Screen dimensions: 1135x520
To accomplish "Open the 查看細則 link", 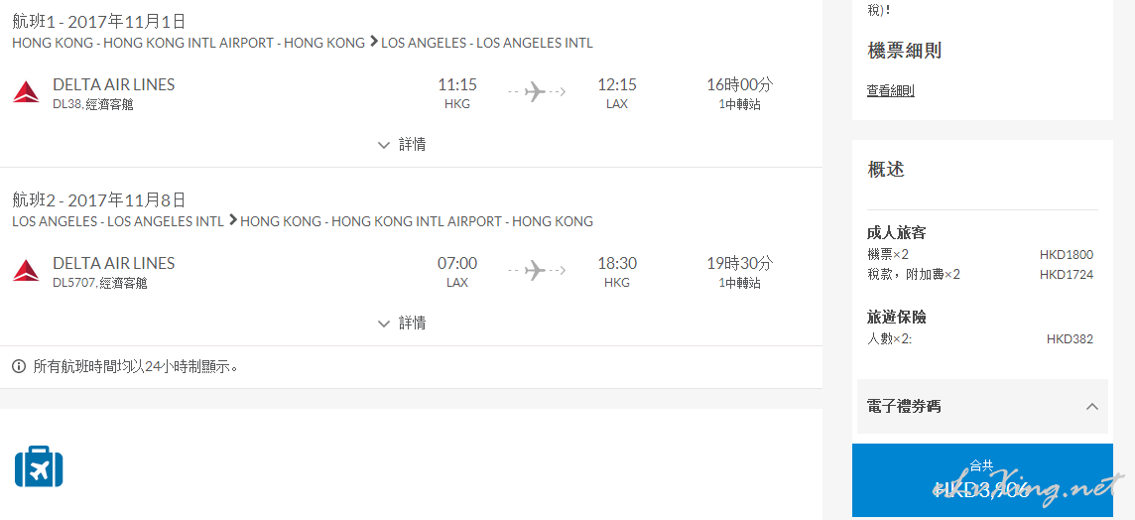I will pos(890,91).
